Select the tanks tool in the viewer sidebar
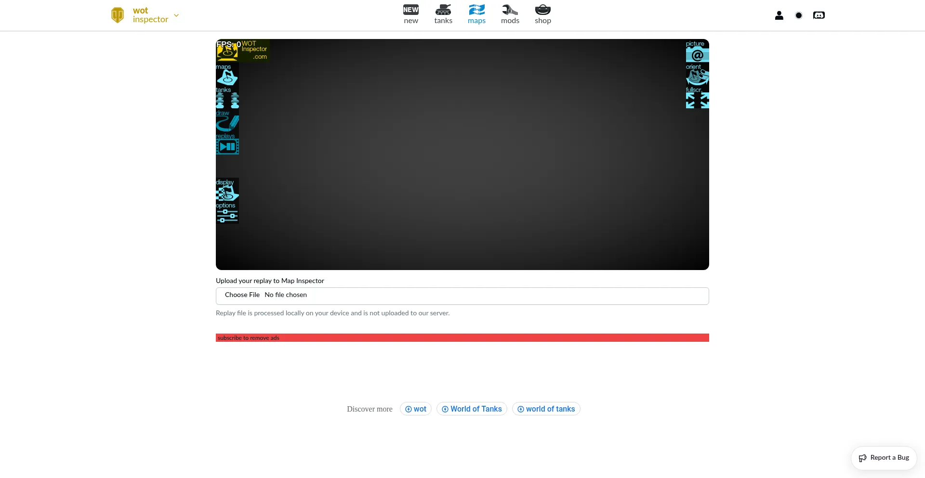This screenshot has width=925, height=478. [227, 100]
